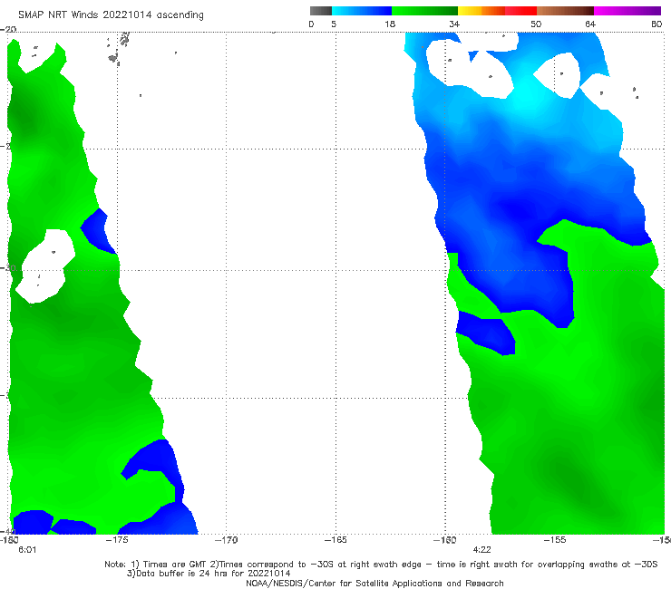Click the latitude label "-20"
671x589 pixels.
pyautogui.click(x=8, y=29)
